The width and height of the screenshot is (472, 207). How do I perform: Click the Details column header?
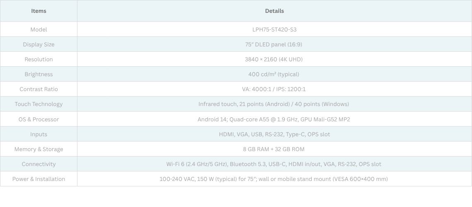point(274,11)
